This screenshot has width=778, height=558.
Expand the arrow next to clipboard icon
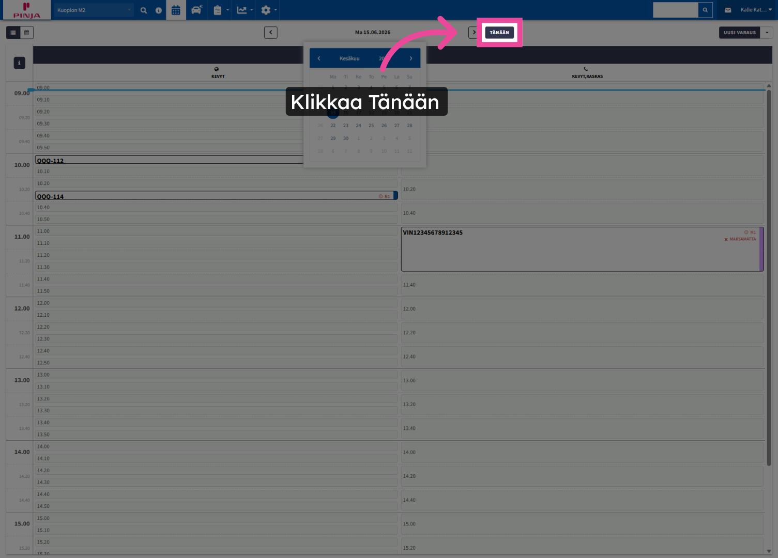point(227,10)
